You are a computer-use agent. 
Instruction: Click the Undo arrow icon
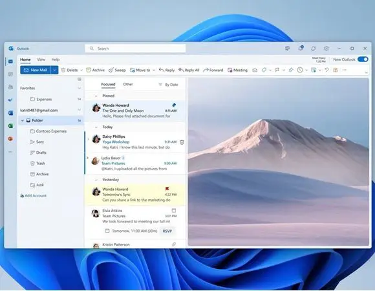click(327, 70)
